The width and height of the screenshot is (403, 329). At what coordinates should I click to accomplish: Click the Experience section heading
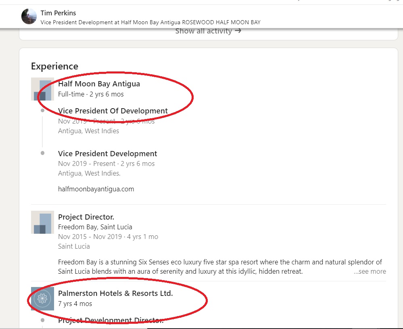point(54,66)
